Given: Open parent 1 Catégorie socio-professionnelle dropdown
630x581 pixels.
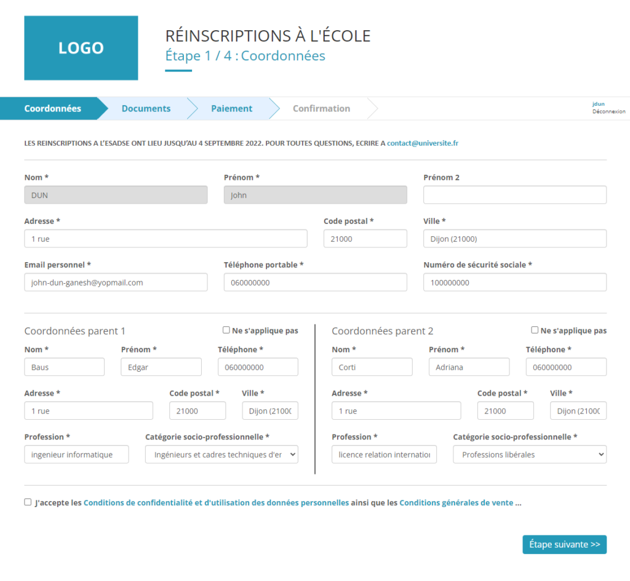Looking at the screenshot, I should pos(221,454).
